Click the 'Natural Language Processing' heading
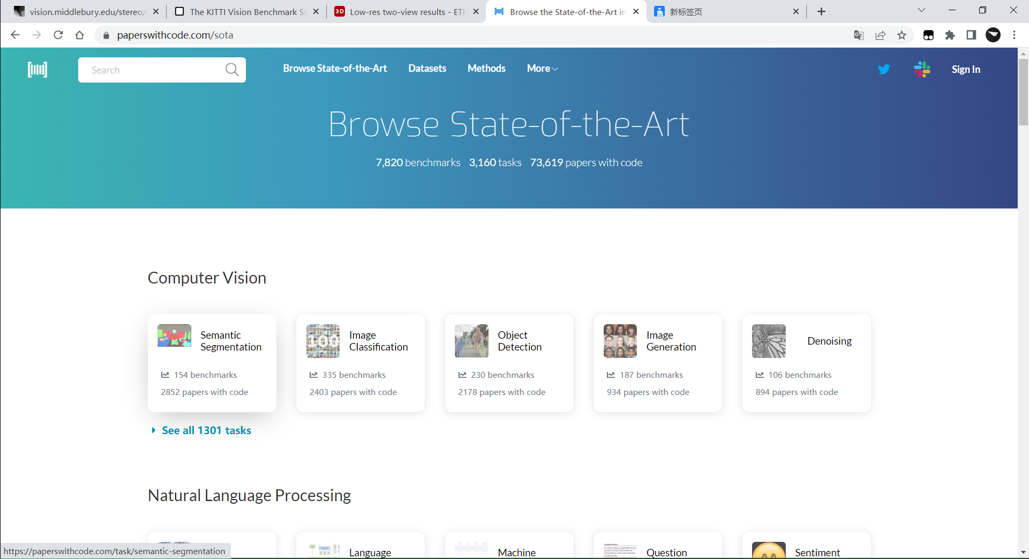 pyautogui.click(x=249, y=495)
